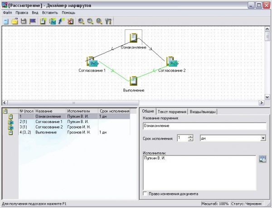272x208 pixels.
Task: Click the New route toolbar icon
Action: pos(6,21)
